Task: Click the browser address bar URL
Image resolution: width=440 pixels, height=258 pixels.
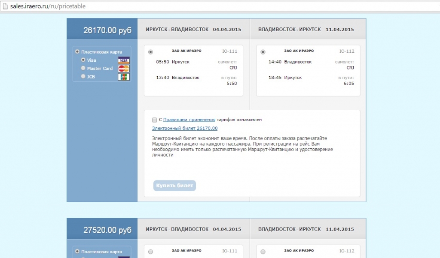Action: click(x=48, y=6)
